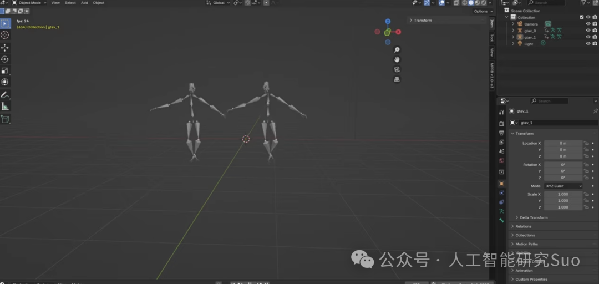Hide Camera in viewport via eye icon
599x284 pixels.
tap(588, 24)
